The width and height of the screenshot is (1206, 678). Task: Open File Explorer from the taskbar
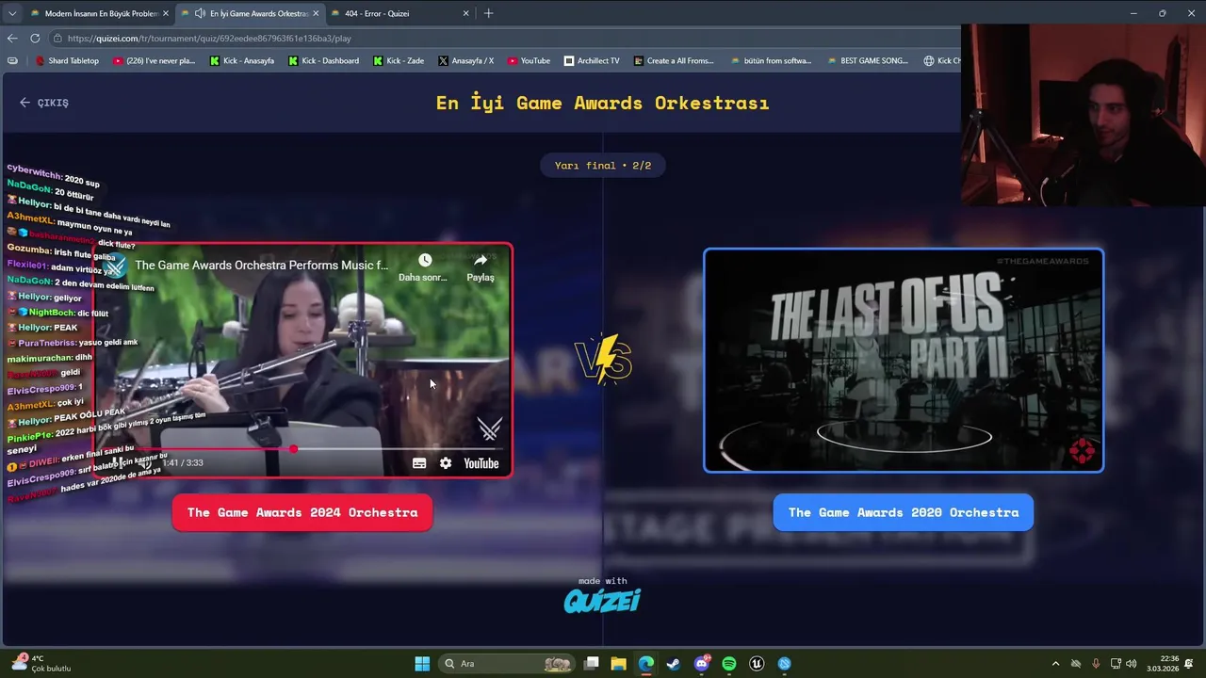tap(618, 664)
